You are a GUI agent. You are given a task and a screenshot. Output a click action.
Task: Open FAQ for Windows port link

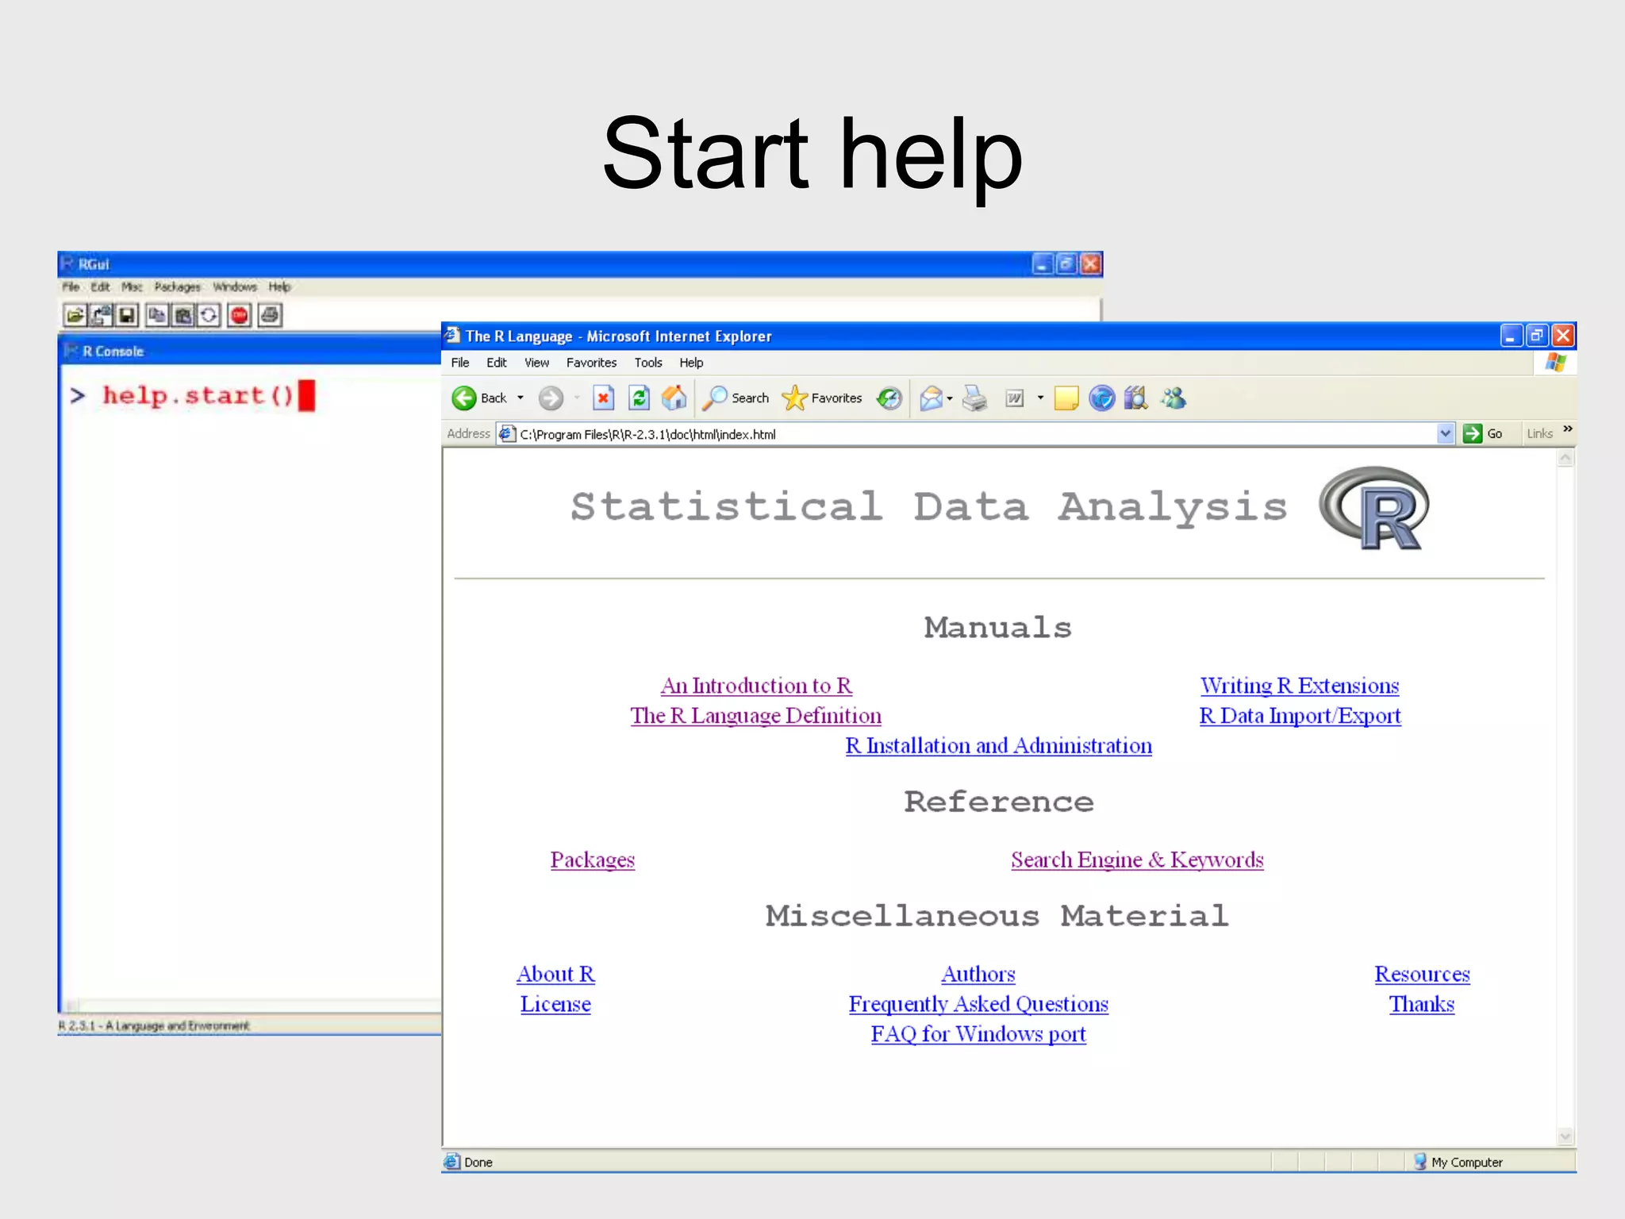(x=978, y=1034)
